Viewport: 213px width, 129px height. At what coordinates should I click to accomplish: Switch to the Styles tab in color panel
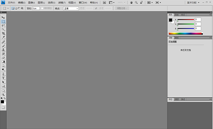click(x=183, y=15)
